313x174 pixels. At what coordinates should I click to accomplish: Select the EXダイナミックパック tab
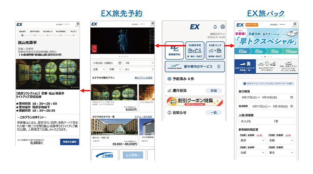click(x=244, y=68)
